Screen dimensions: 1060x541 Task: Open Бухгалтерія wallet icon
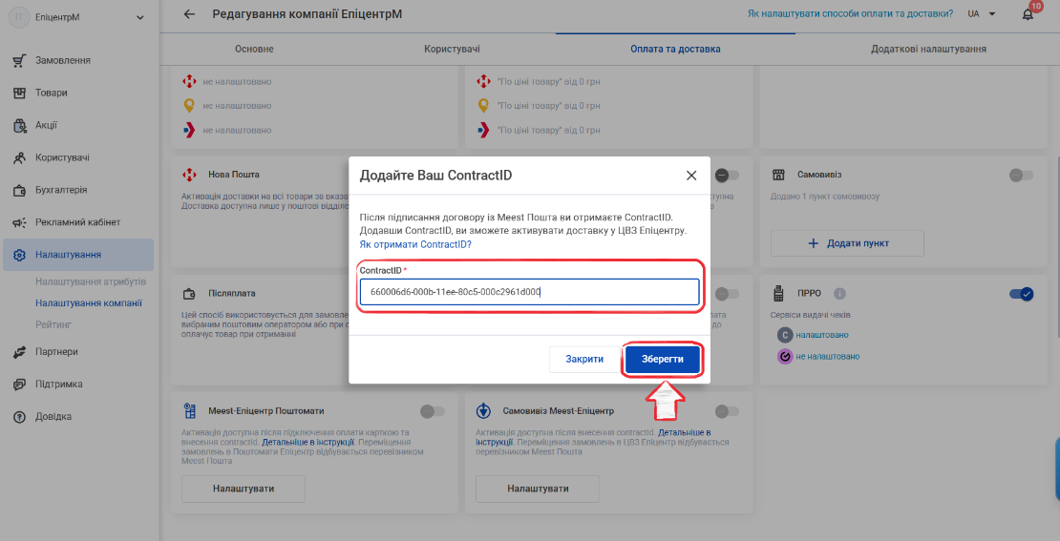point(20,191)
